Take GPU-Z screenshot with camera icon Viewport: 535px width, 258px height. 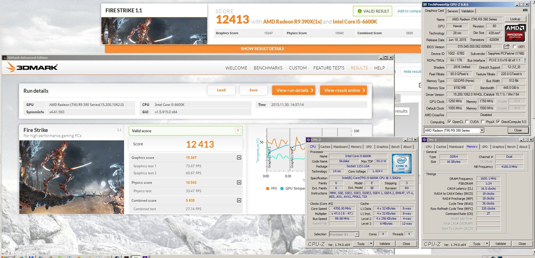525,10
